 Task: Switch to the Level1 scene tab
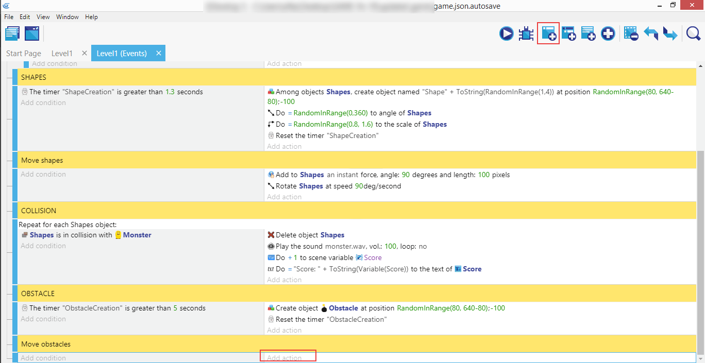click(62, 54)
